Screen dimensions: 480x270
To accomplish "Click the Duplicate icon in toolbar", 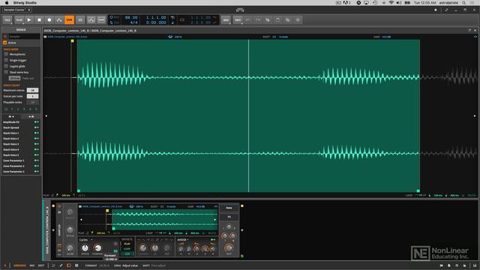I will click(288, 20).
